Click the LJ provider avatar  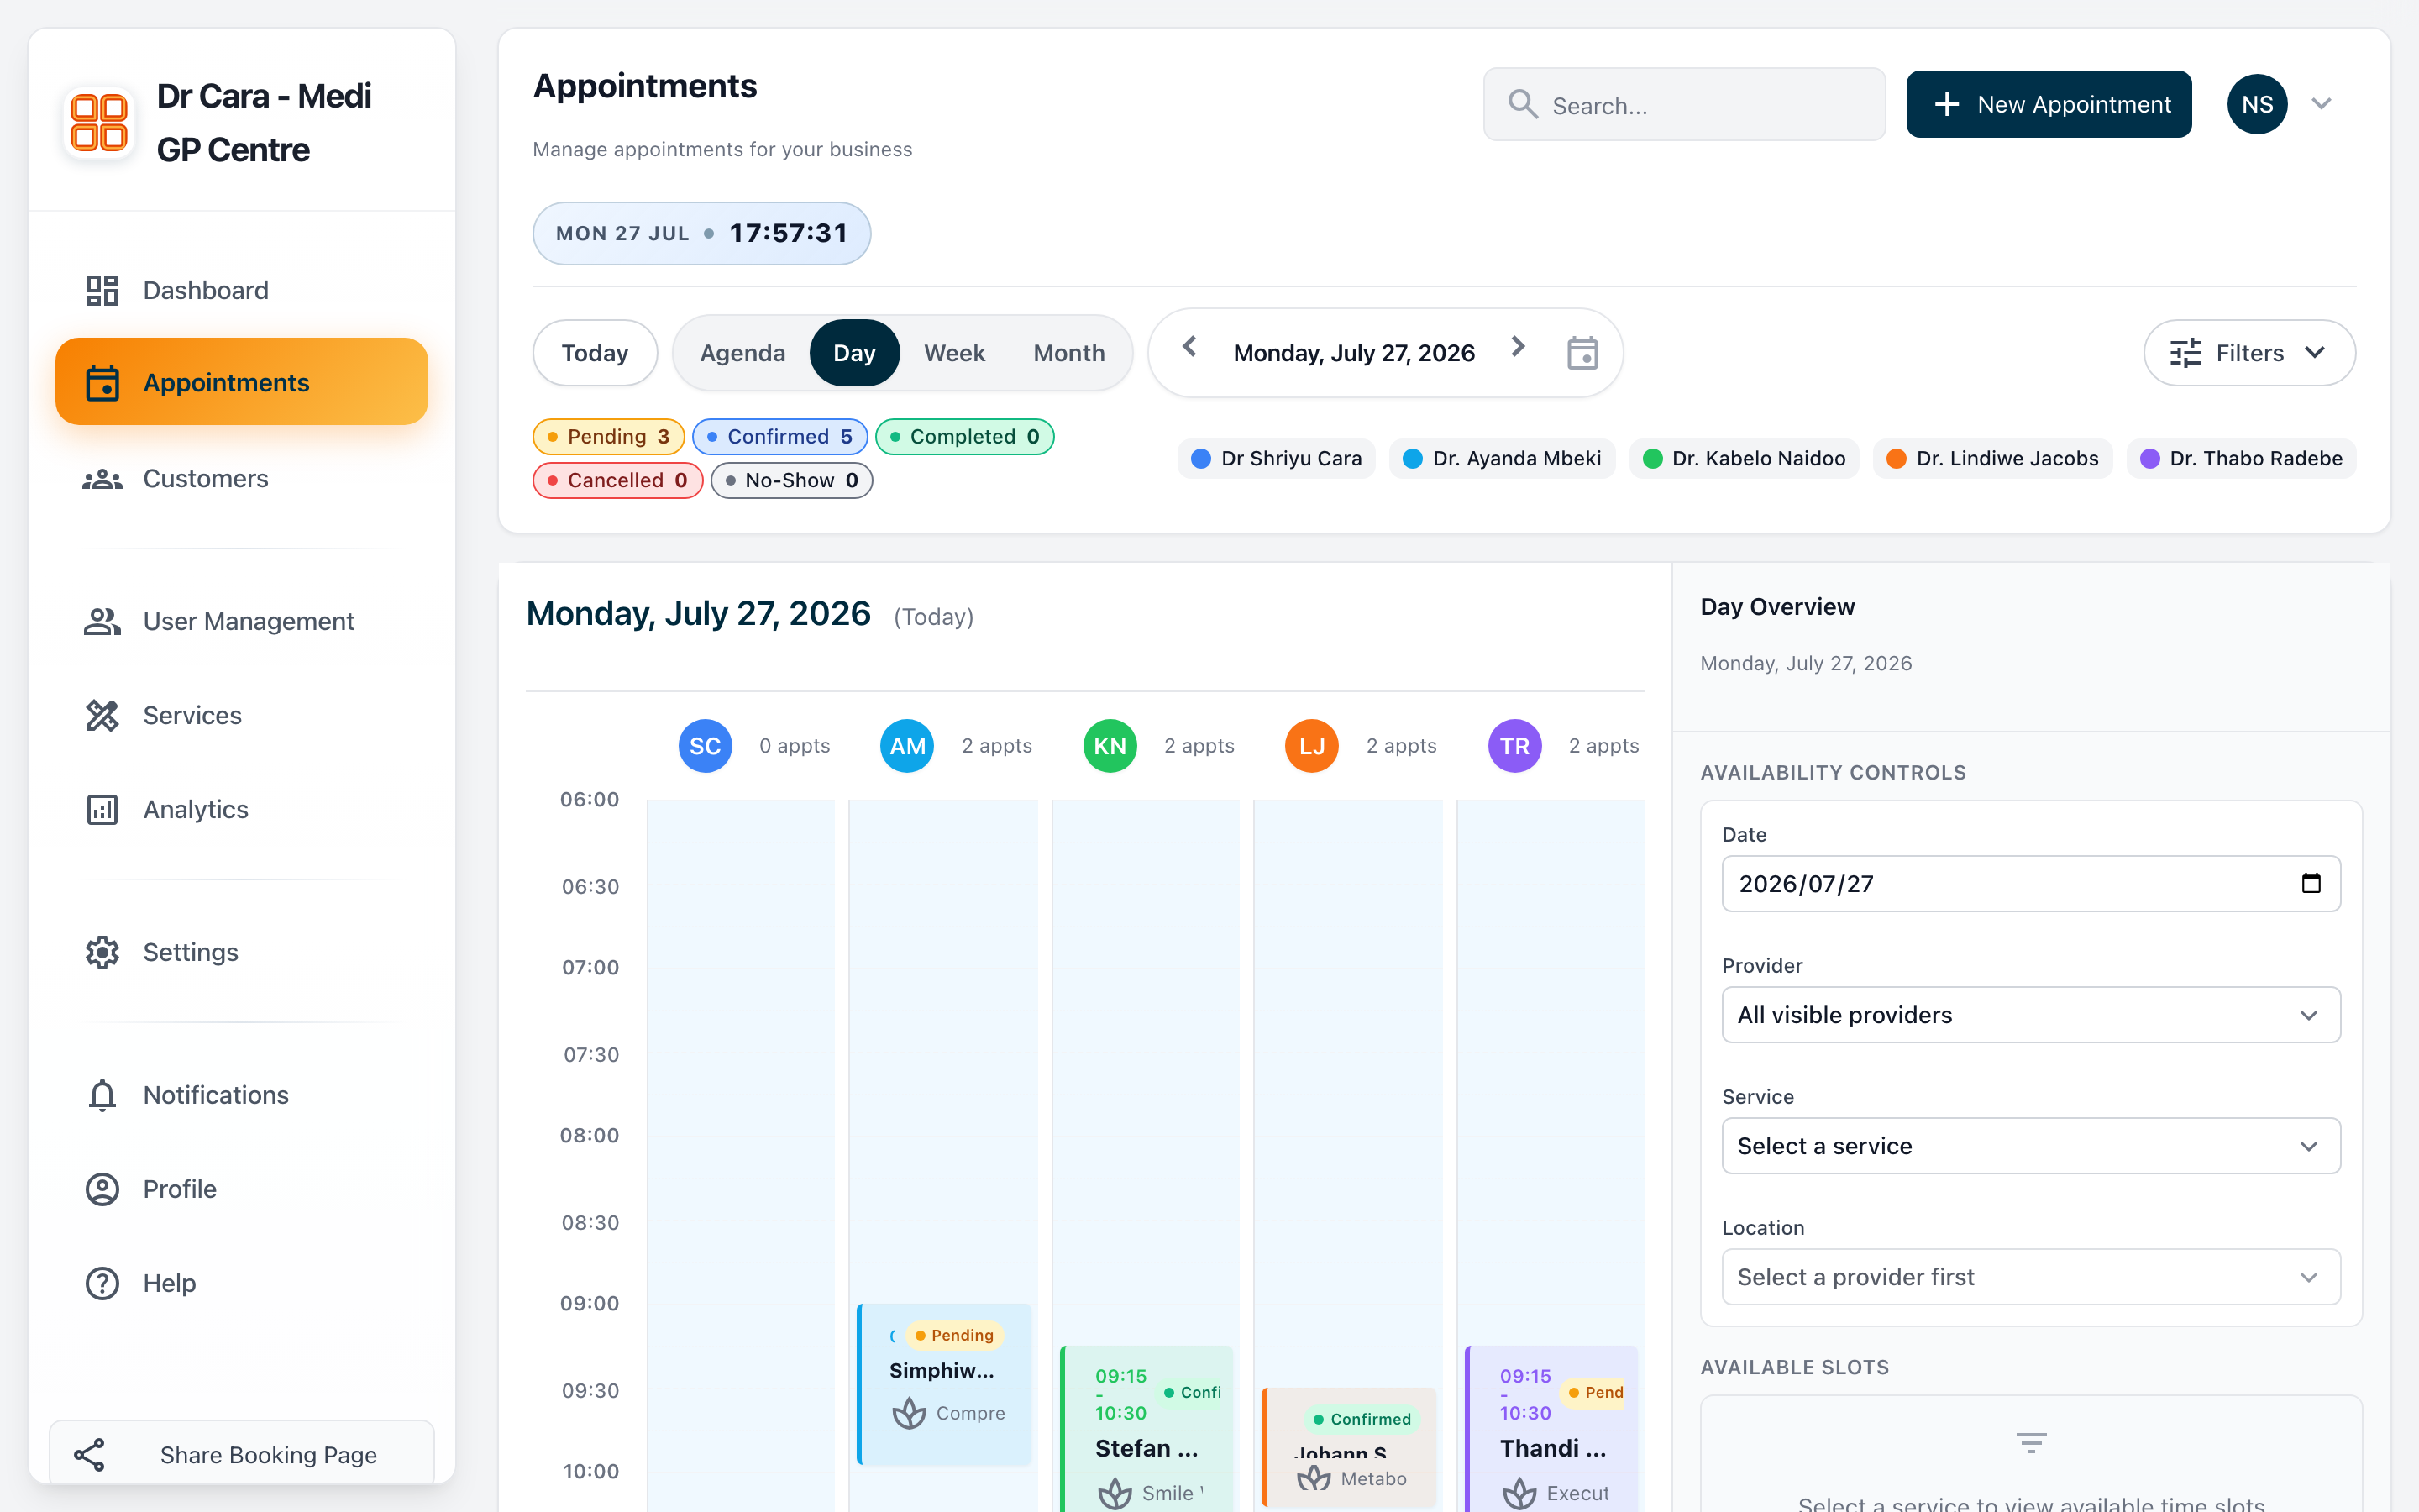(1311, 746)
